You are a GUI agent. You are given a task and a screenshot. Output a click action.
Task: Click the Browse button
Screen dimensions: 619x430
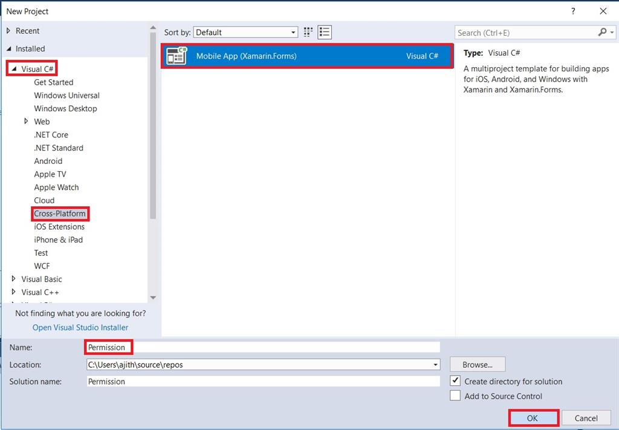[x=477, y=364]
